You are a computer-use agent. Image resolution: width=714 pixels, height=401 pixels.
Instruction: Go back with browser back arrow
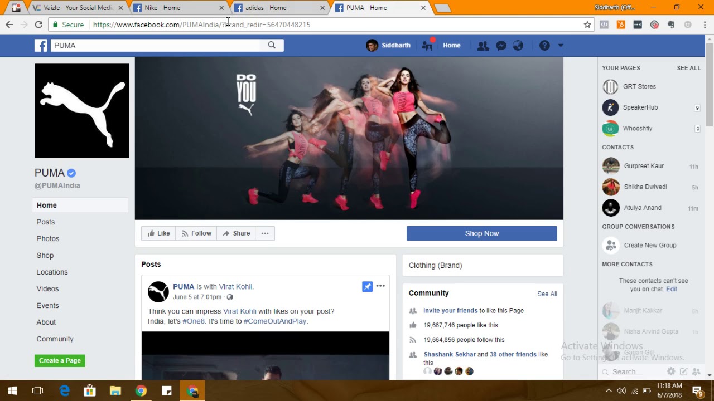pyautogui.click(x=9, y=25)
